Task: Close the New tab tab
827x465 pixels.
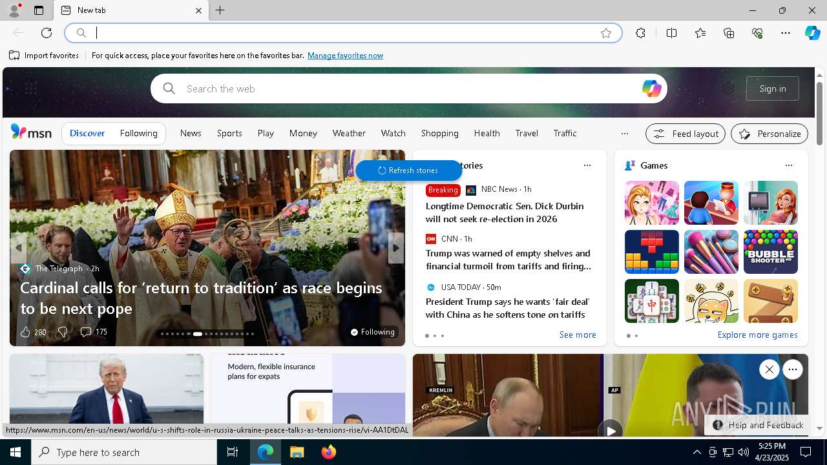Action: (x=198, y=10)
